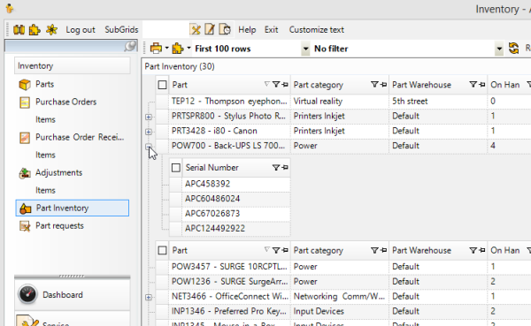
Task: Open filter icon on lower Part category header
Action: click(x=374, y=250)
